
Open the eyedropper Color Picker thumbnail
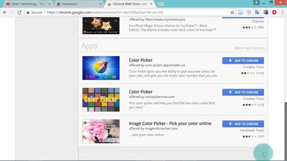(x=101, y=68)
